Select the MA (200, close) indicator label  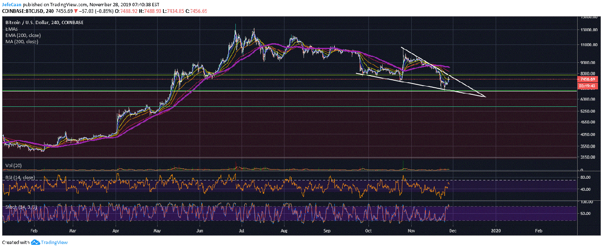pyautogui.click(x=21, y=42)
